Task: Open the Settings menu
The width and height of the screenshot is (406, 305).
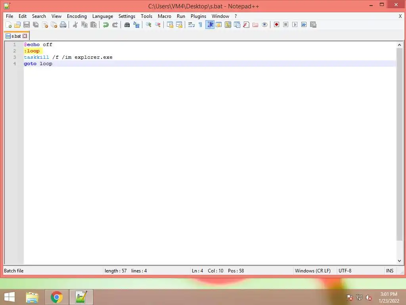Action: [x=126, y=16]
